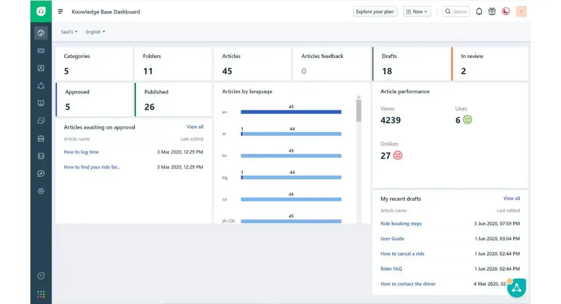The image size is (561, 304).
Task: Open the compass icon in the sidebar
Action: click(41, 174)
